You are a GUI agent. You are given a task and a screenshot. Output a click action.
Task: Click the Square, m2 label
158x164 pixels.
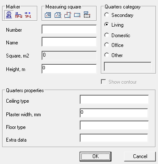pos(17,56)
